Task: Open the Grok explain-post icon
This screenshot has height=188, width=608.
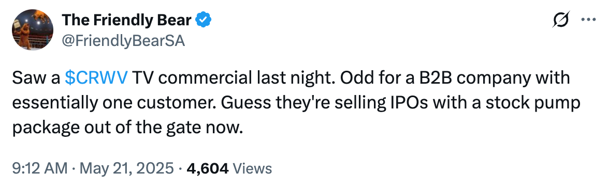Action: pyautogui.click(x=561, y=19)
